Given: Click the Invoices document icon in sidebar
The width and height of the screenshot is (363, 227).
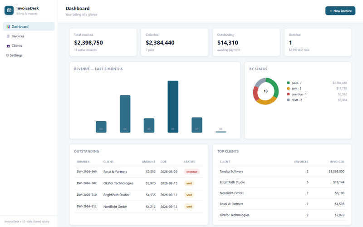Looking at the screenshot, I should pos(8,36).
